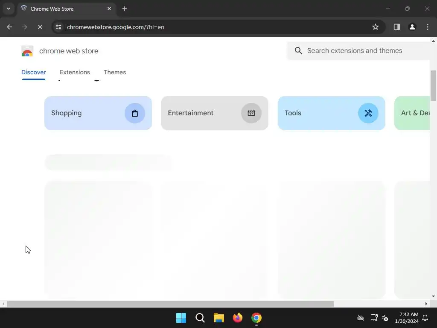This screenshot has width=437, height=328.
Task: Open Windows taskbar search
Action: [200, 318]
